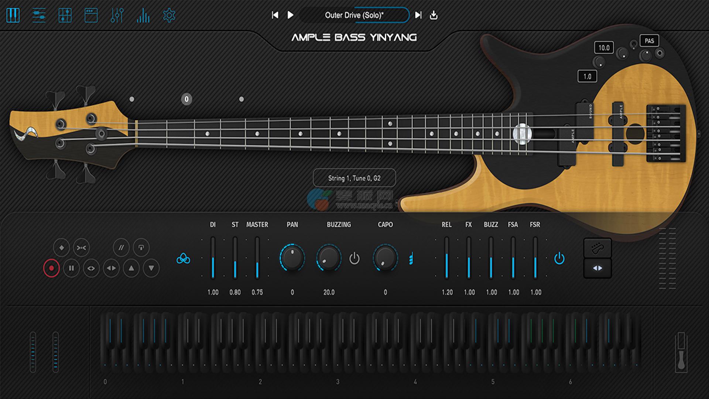Click the MASTER value 0.75

[257, 292]
